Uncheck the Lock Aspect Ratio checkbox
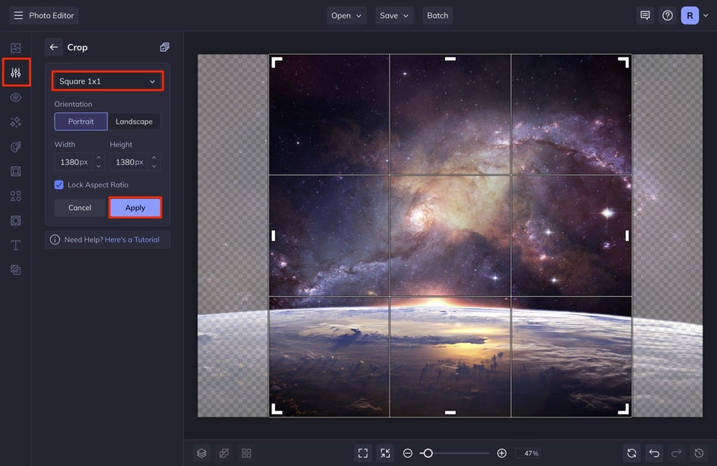Screen dimensions: 717x466 click(x=59, y=184)
